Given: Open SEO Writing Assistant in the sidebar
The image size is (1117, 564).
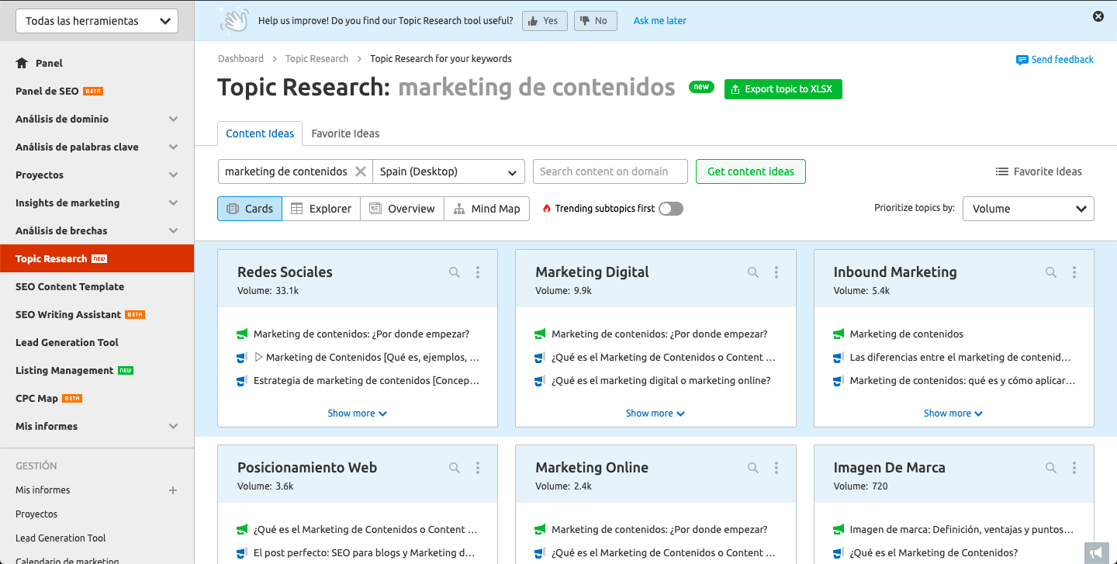Looking at the screenshot, I should 97,314.
